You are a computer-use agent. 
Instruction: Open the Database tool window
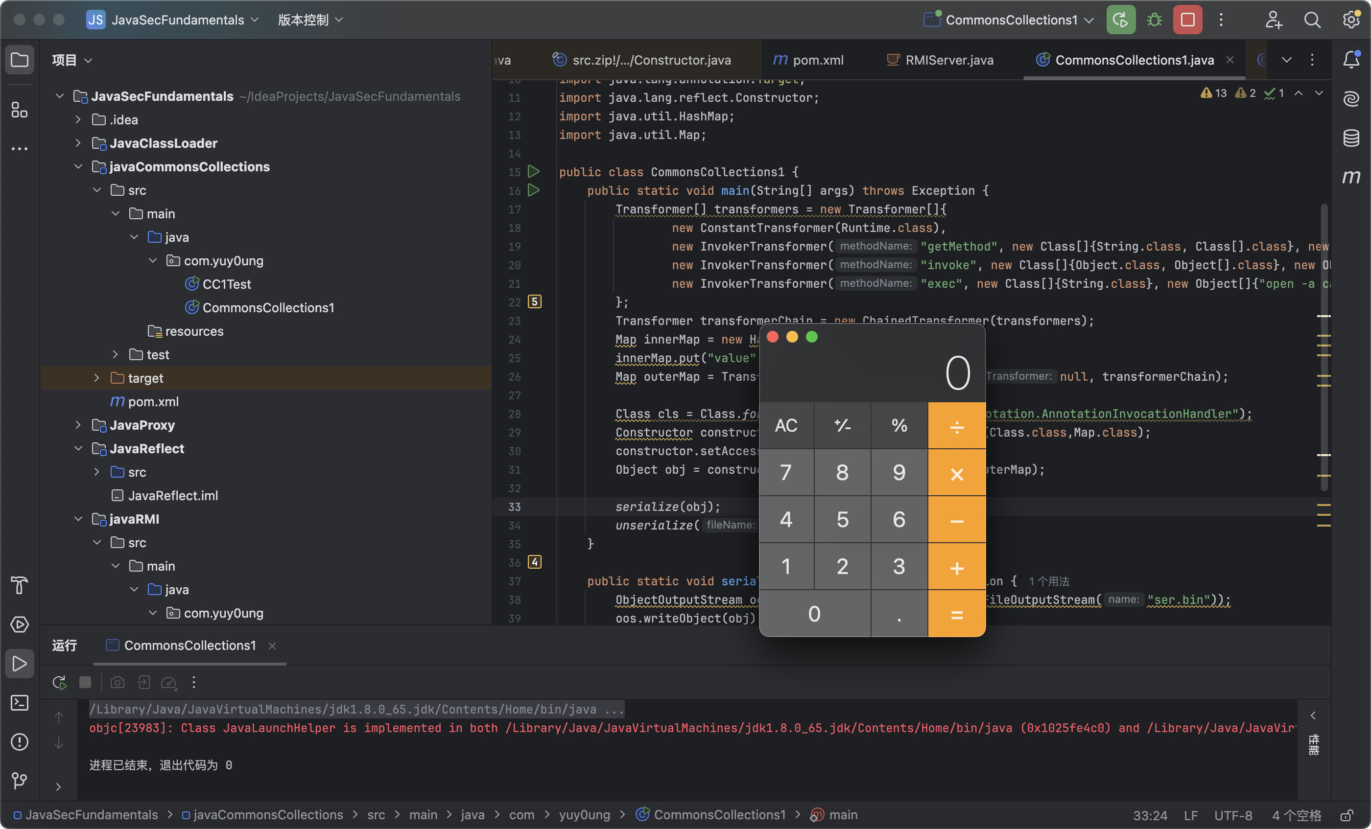pos(1351,138)
